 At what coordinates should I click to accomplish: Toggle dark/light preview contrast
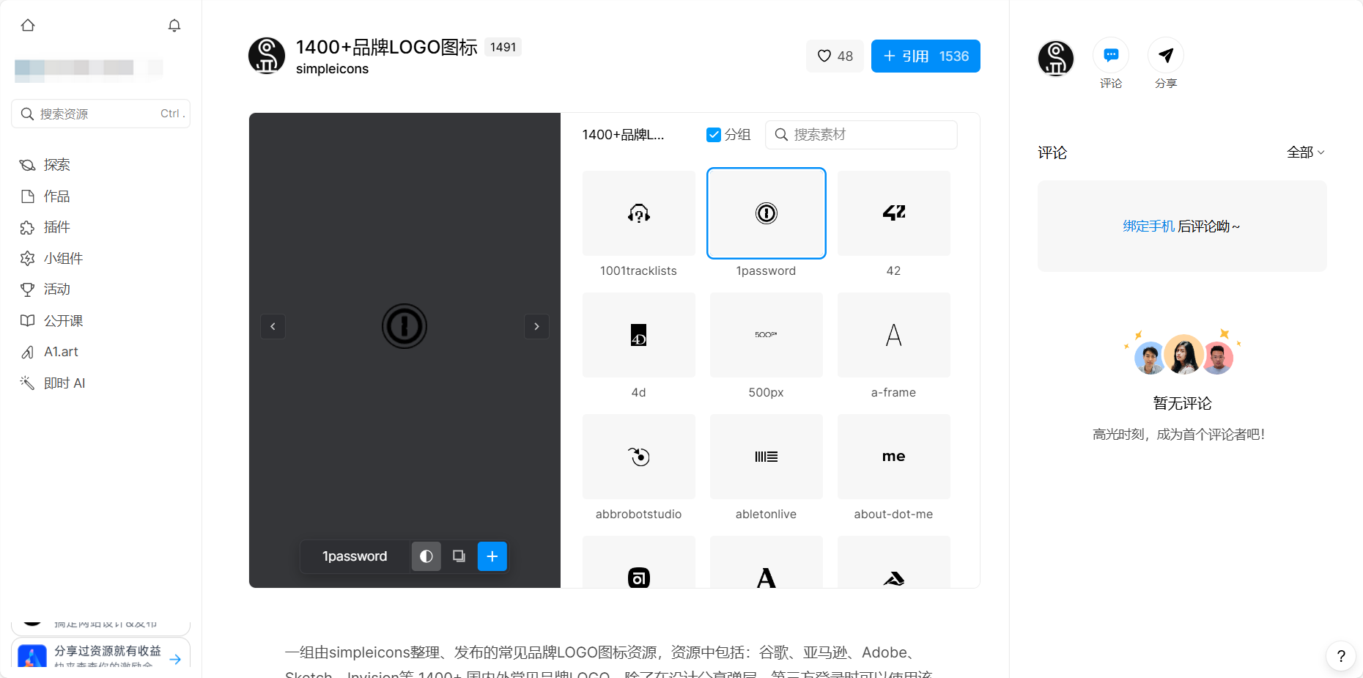426,556
